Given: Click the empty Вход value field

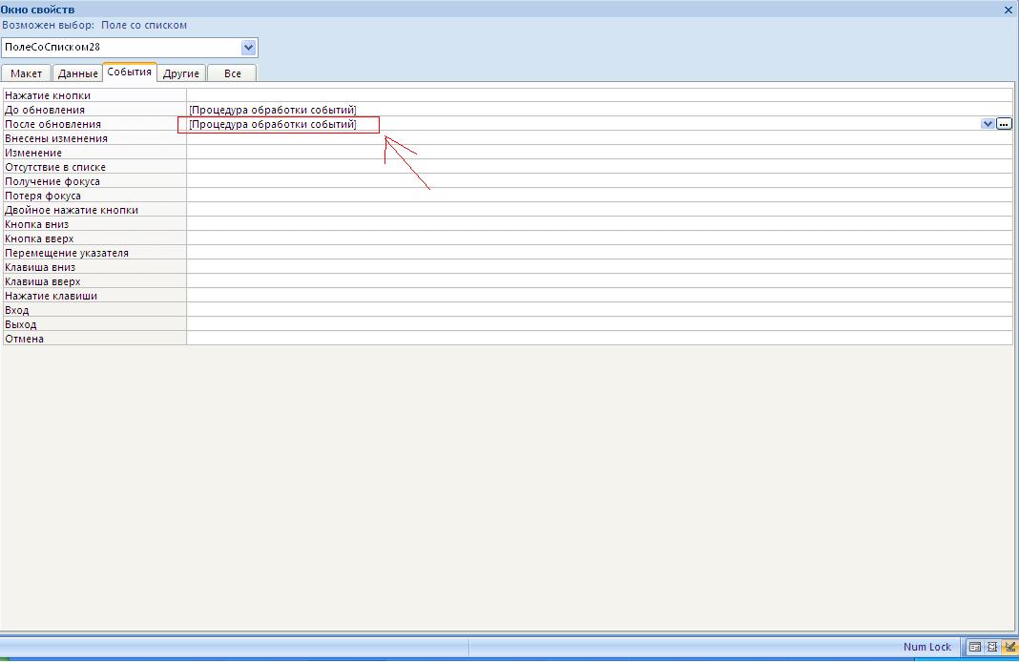Looking at the screenshot, I should [x=600, y=310].
